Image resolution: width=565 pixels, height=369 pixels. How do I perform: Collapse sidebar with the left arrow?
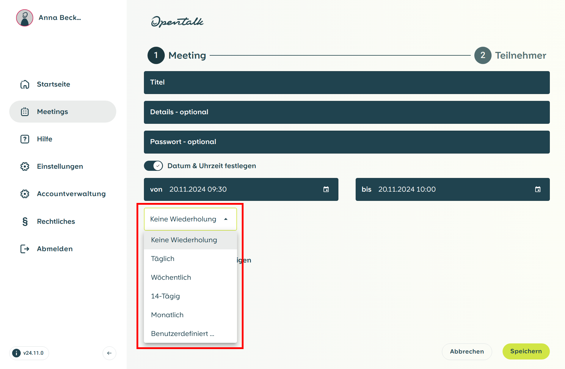point(109,353)
